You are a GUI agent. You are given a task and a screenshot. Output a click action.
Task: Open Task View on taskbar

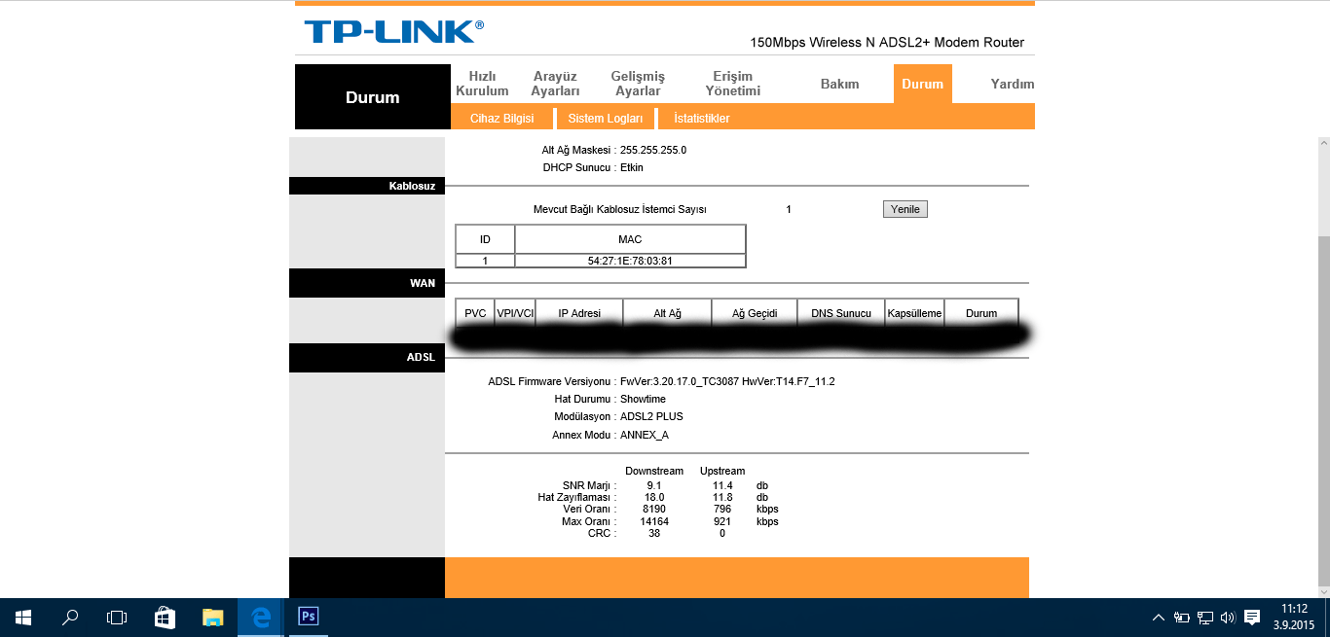(x=117, y=618)
